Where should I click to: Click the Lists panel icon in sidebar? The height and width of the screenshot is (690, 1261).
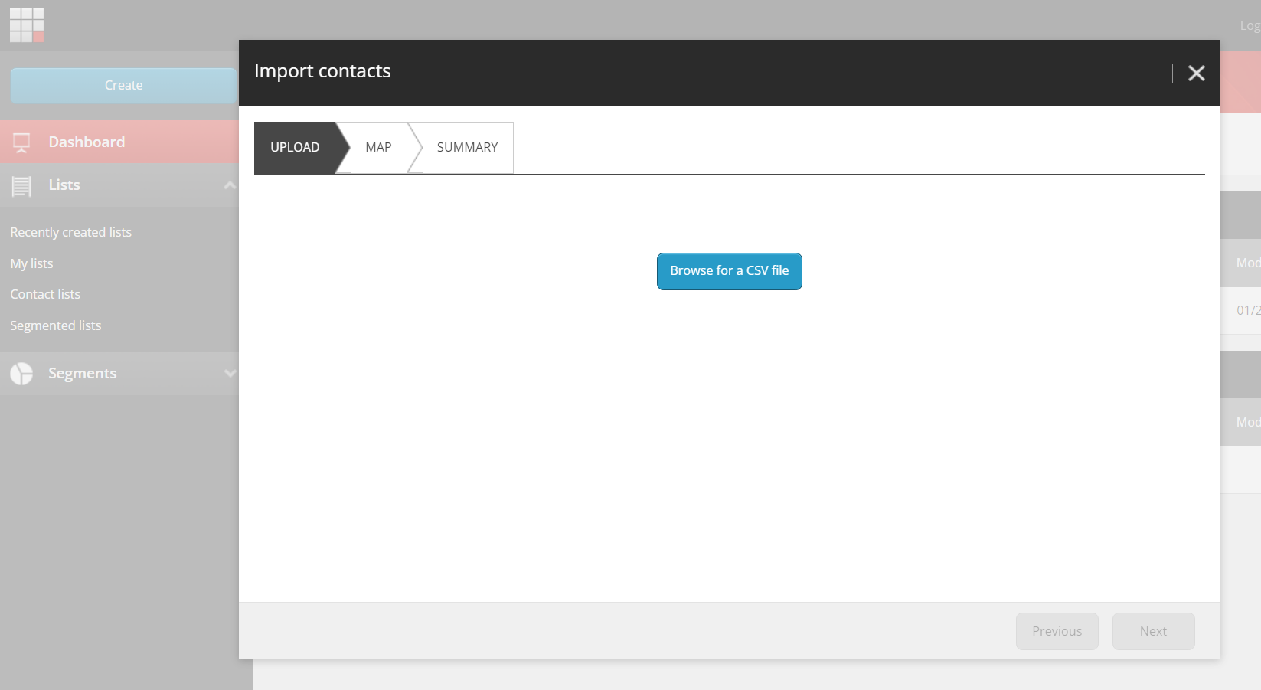21,185
